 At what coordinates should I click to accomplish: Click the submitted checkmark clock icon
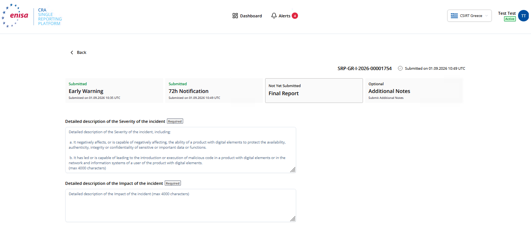400,68
